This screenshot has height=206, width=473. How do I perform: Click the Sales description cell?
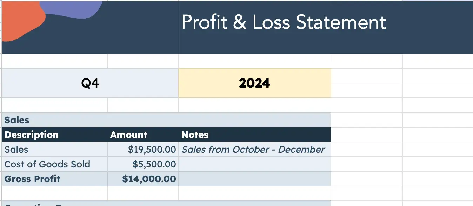coord(16,150)
